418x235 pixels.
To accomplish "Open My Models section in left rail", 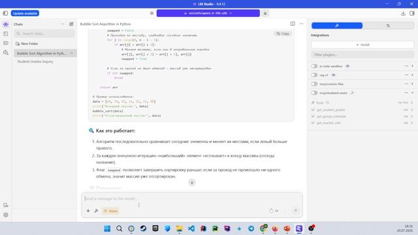I will tap(6, 43).
